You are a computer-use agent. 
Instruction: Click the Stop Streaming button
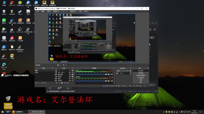click(141, 71)
